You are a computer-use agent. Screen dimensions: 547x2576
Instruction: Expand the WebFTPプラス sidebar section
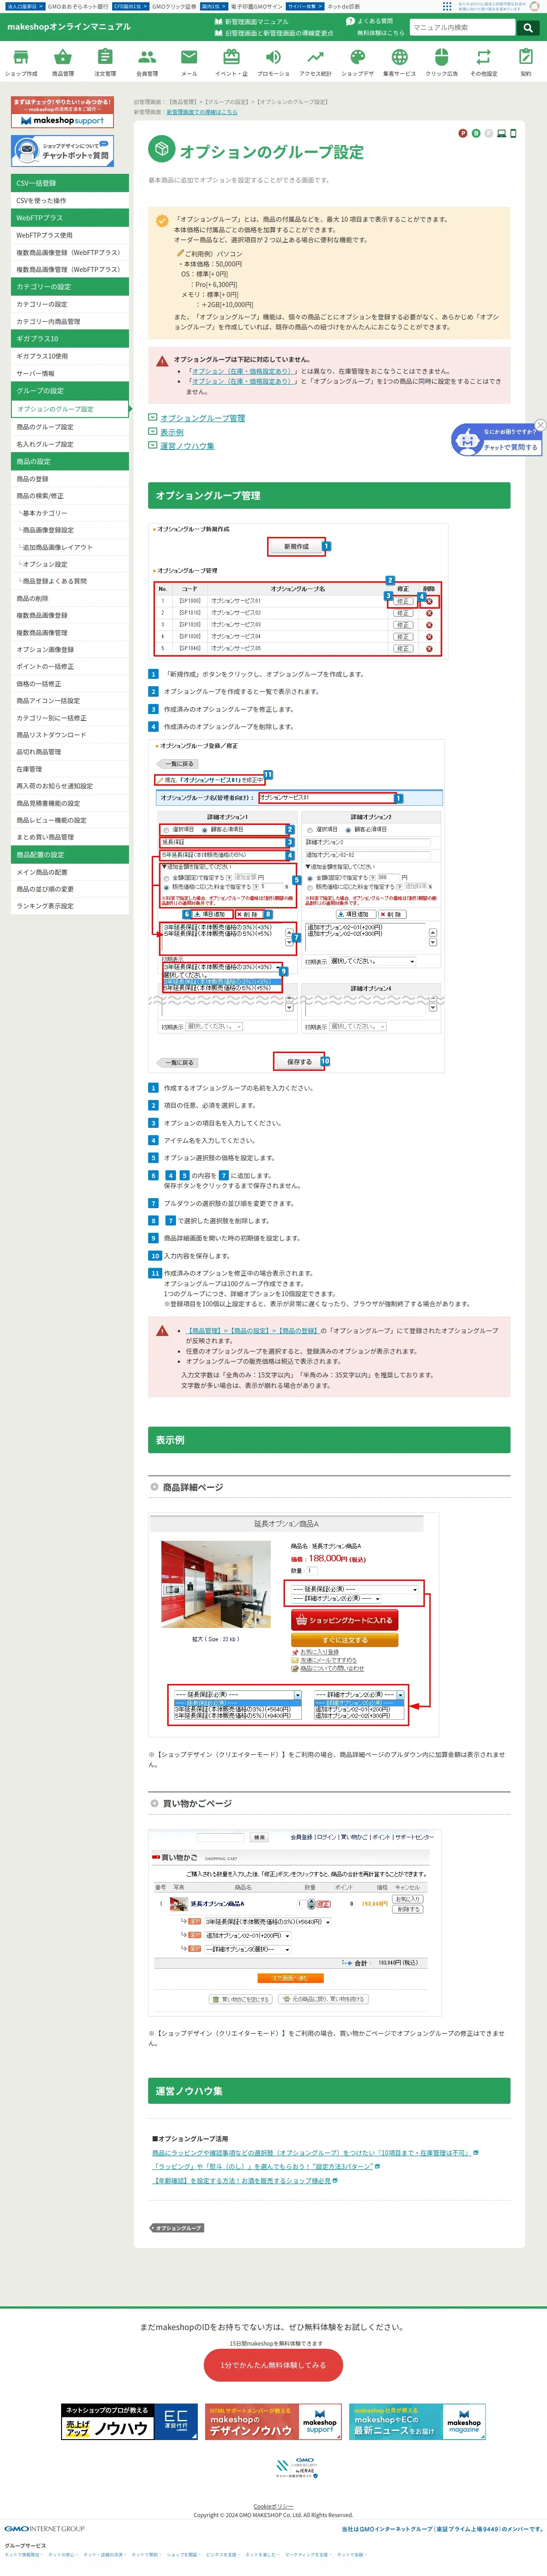(70, 218)
